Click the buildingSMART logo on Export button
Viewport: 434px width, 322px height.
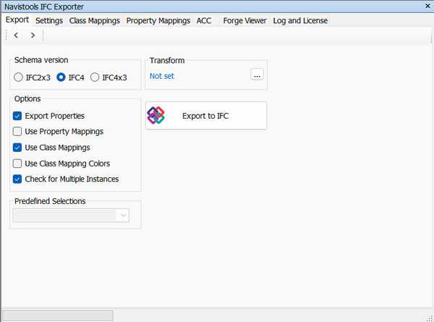(x=156, y=115)
